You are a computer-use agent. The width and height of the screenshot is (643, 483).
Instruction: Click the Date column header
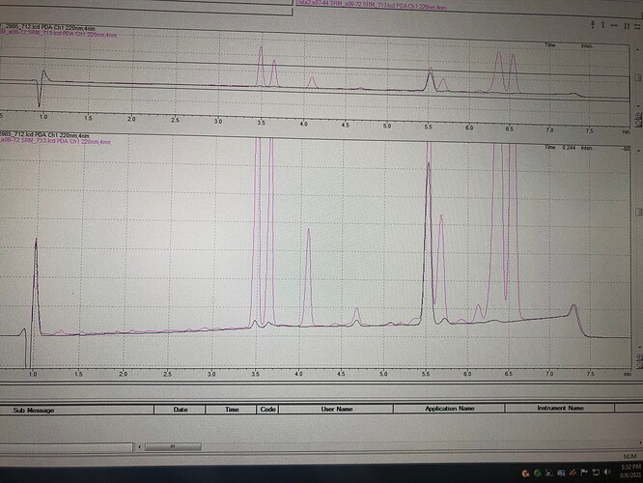181,410
